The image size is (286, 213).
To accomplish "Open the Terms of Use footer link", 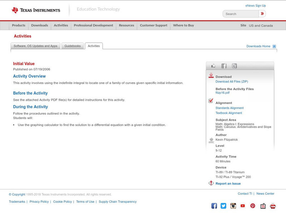I will click(85, 202).
